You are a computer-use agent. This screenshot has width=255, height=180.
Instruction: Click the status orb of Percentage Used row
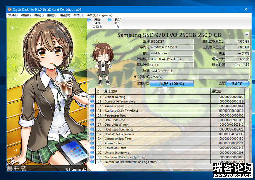[x=92, y=115]
